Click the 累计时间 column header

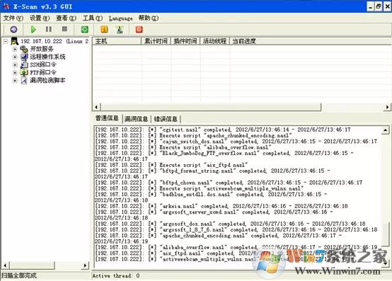pyautogui.click(x=156, y=41)
